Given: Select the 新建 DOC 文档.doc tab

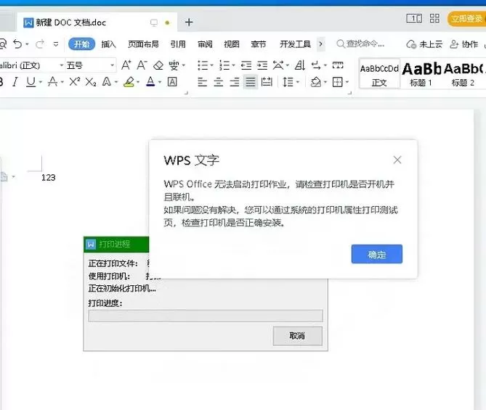Looking at the screenshot, I should (x=97, y=22).
